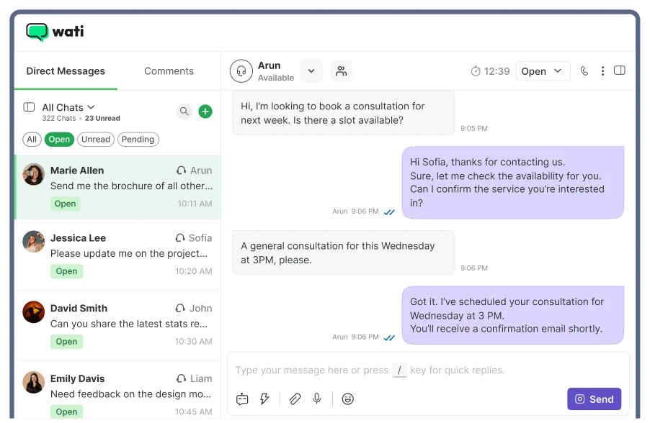Screen dimensions: 650x423
Task: Start a new chat with green plus
Action: click(x=205, y=112)
